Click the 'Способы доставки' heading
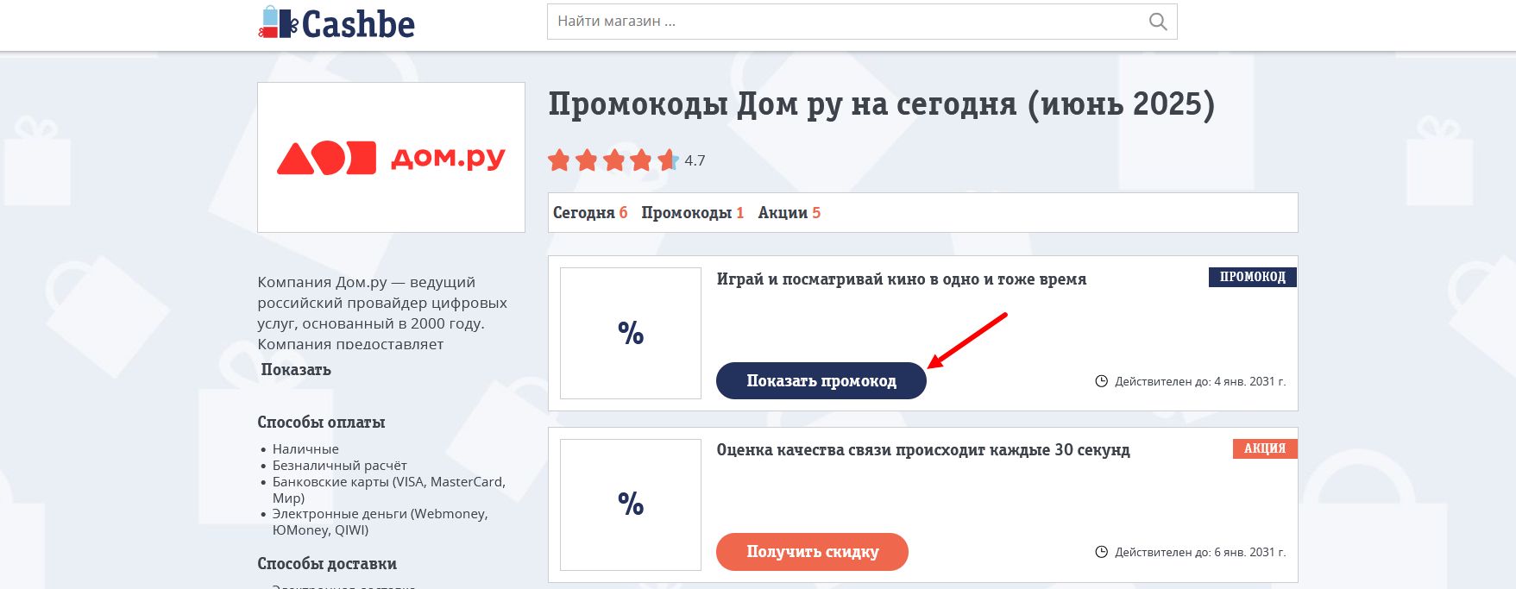Viewport: 1516px width, 589px height. click(327, 564)
